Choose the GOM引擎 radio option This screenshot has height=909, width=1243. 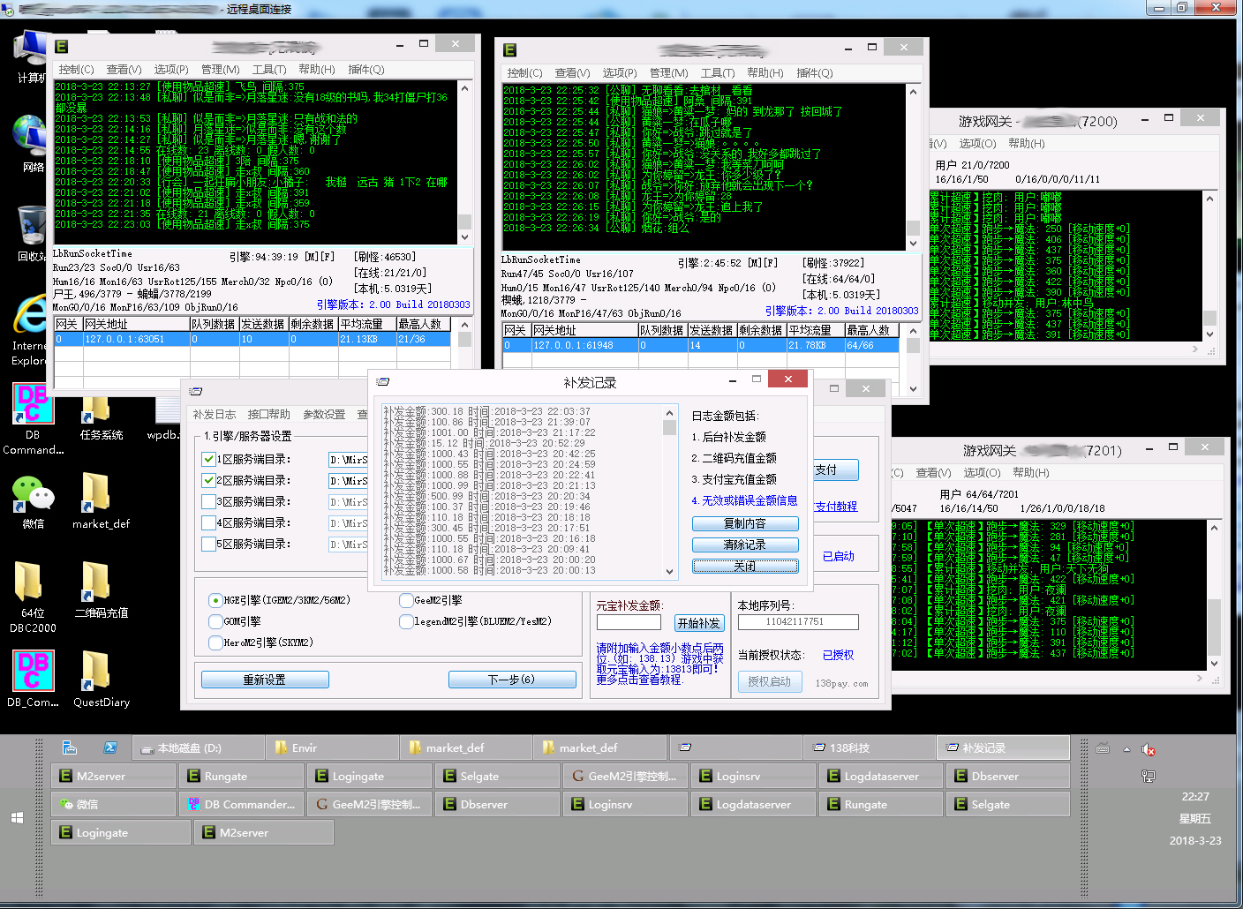tap(215, 621)
